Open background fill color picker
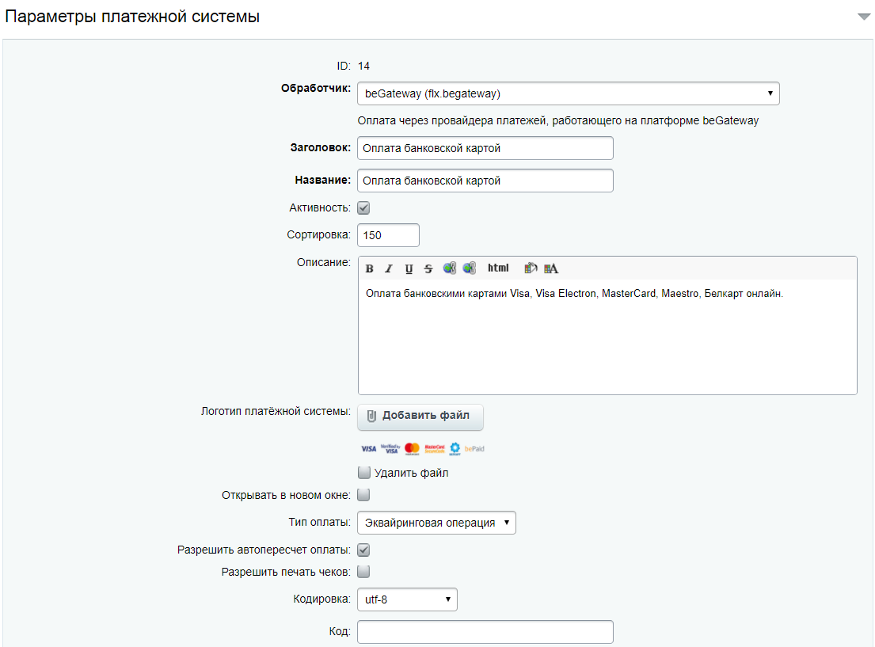The width and height of the screenshot is (875, 647). [x=531, y=268]
